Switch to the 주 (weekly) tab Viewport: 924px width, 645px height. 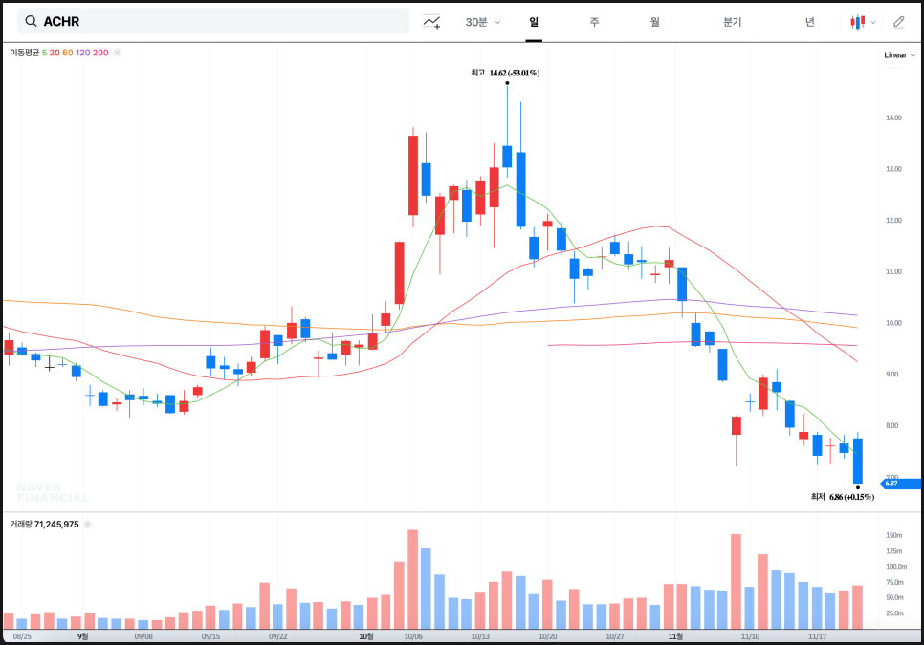pyautogui.click(x=594, y=22)
